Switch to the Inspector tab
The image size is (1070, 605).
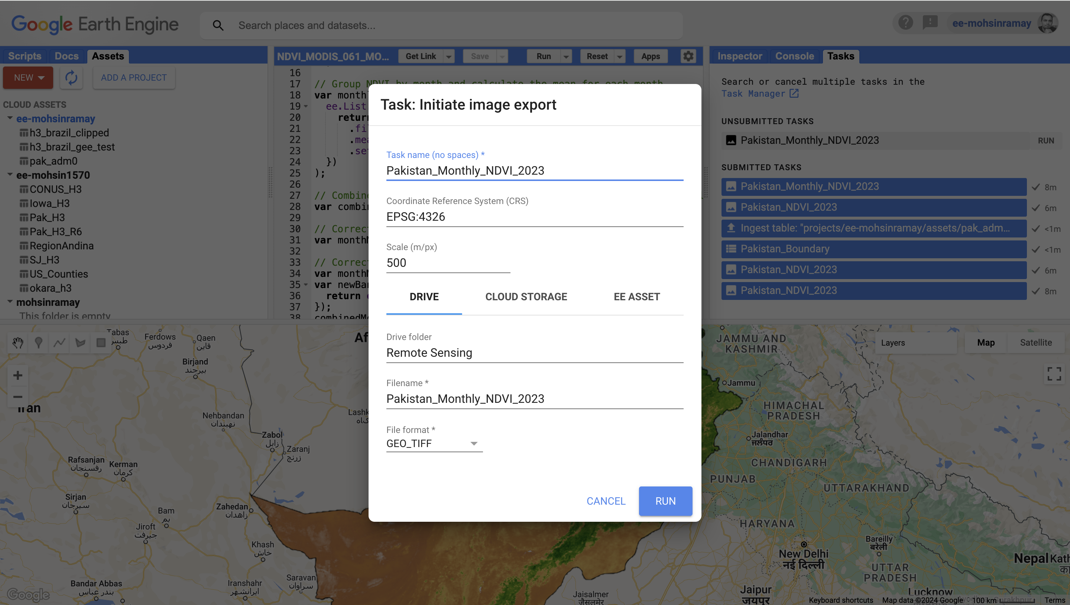(x=739, y=56)
